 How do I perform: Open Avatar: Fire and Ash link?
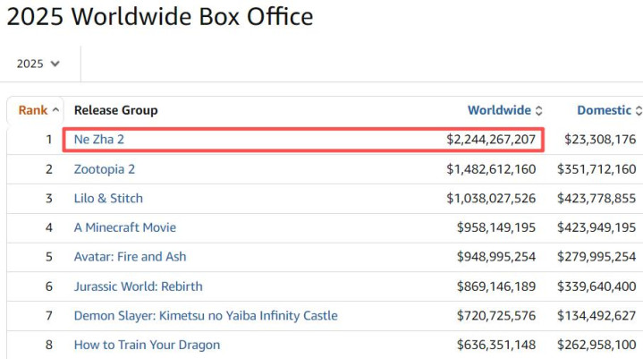[x=130, y=256]
